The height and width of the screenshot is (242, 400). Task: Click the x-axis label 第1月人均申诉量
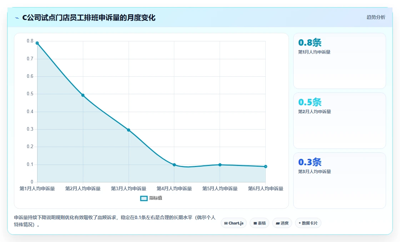click(x=37, y=189)
